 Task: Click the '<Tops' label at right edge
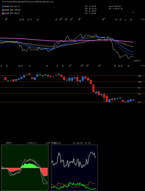point(142,19)
